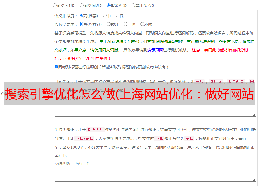259x187 pixels.
Task: Choose the 智能AI版 radio option
Action: tap(109, 5)
